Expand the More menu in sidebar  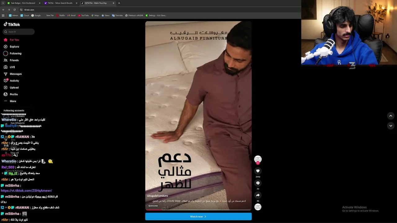pyautogui.click(x=10, y=101)
